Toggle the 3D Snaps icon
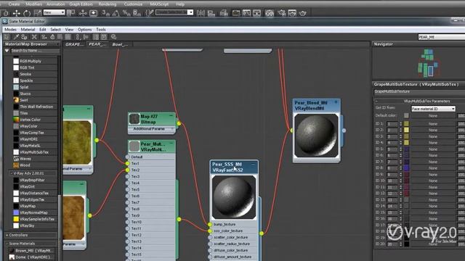465x261 pixels. coord(105,13)
